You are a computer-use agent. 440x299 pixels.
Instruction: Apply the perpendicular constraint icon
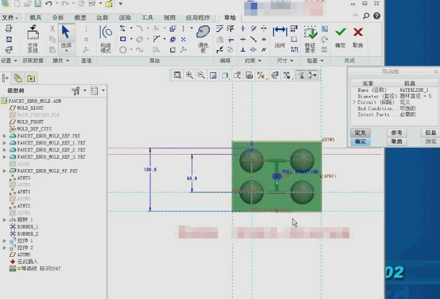pyautogui.click(x=243, y=50)
